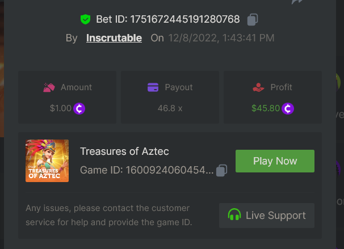Screen dimensions: 344x249
Task: Click the truncated Game ID number
Action: click(170, 170)
